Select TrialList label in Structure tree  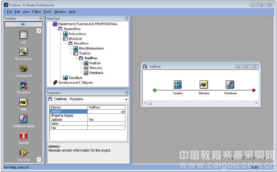pos(85,53)
